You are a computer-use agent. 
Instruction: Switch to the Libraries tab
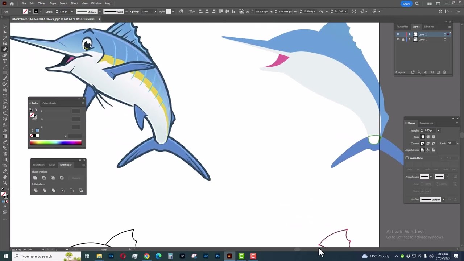pos(429,26)
